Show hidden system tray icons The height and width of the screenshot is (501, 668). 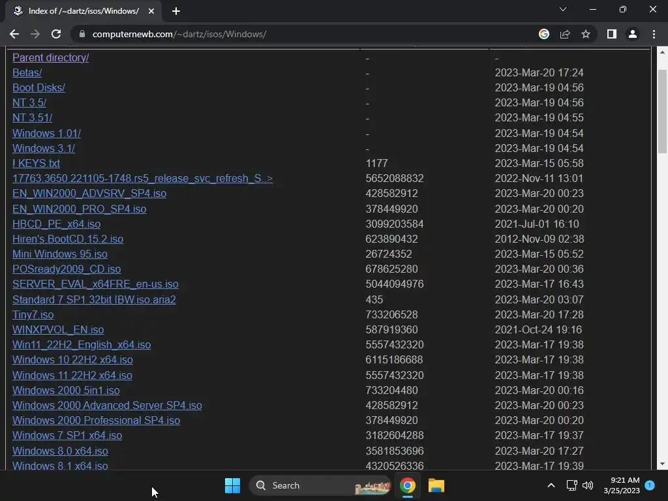tap(551, 485)
